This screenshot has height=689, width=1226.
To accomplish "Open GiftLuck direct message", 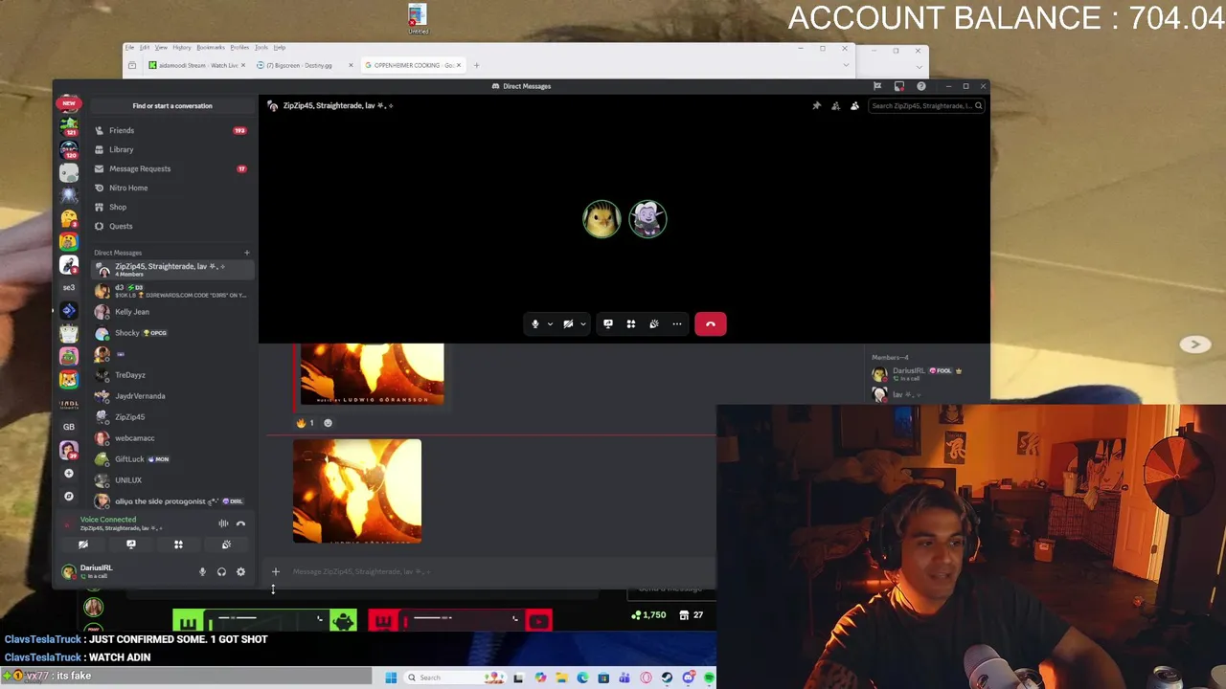I will [x=171, y=459].
